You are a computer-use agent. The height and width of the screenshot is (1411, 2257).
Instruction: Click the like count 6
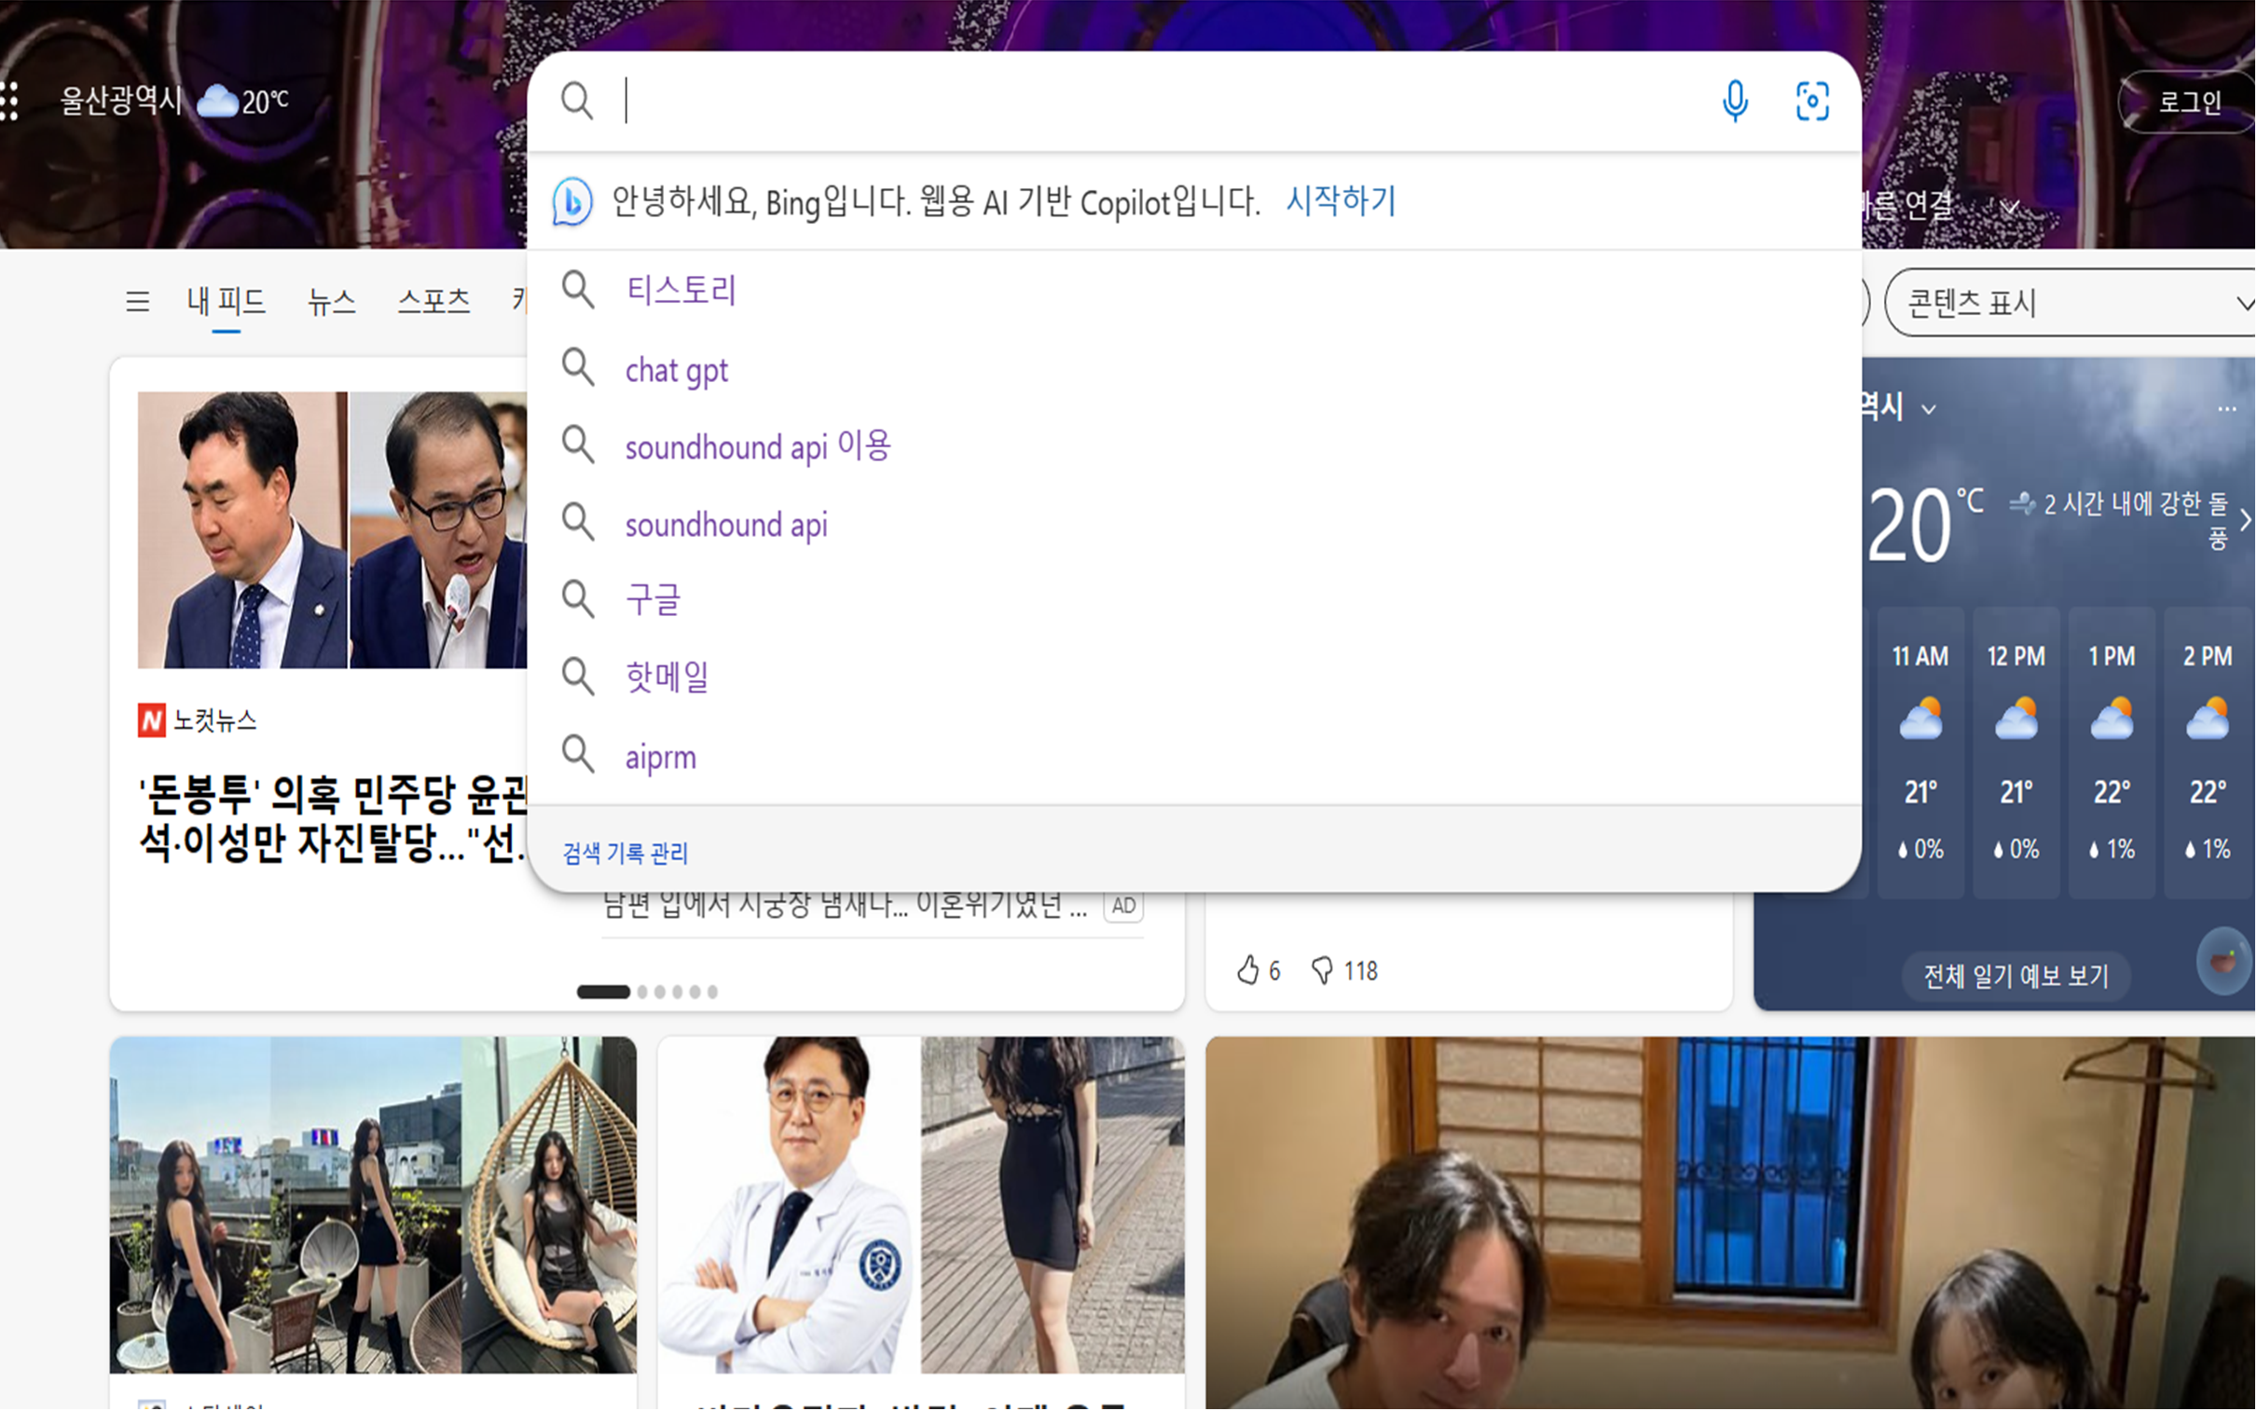[x=1274, y=971]
